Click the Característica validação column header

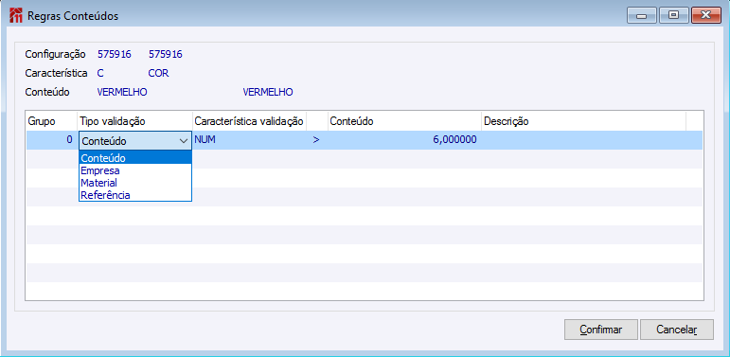click(249, 121)
